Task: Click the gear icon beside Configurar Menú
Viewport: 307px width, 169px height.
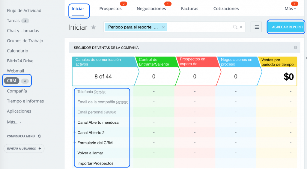Action: pos(39,136)
